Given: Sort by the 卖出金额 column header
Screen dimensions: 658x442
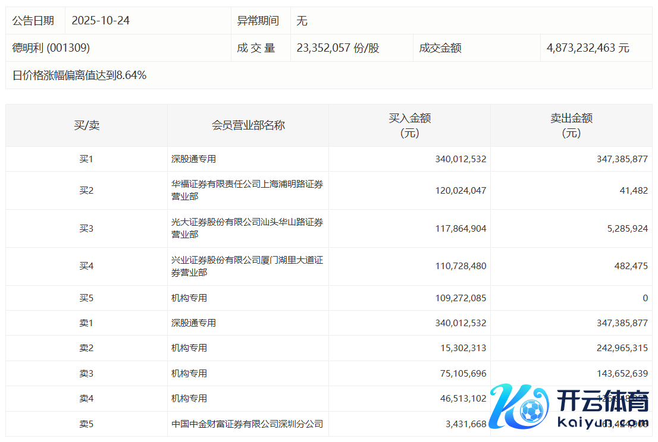Looking at the screenshot, I should 571,125.
